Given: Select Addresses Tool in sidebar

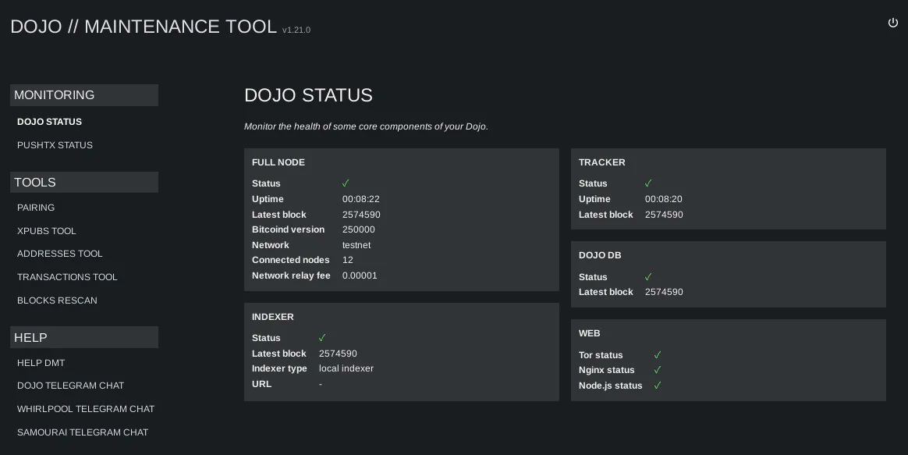Looking at the screenshot, I should pos(59,254).
